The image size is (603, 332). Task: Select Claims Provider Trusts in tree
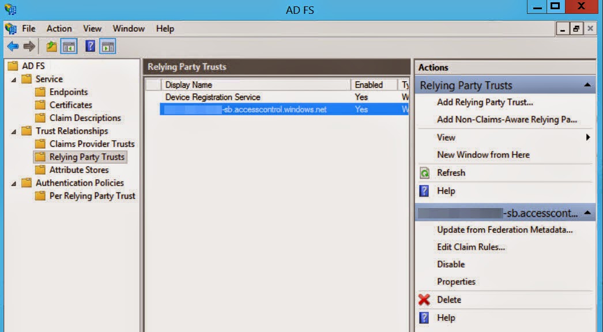pos(92,144)
